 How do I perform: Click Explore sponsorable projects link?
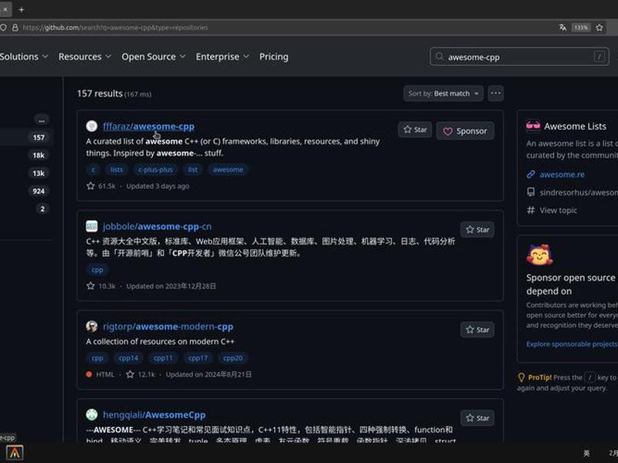pyautogui.click(x=572, y=344)
